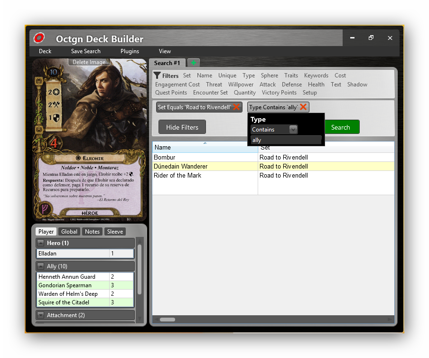Add a Sphere filter

tap(269, 75)
